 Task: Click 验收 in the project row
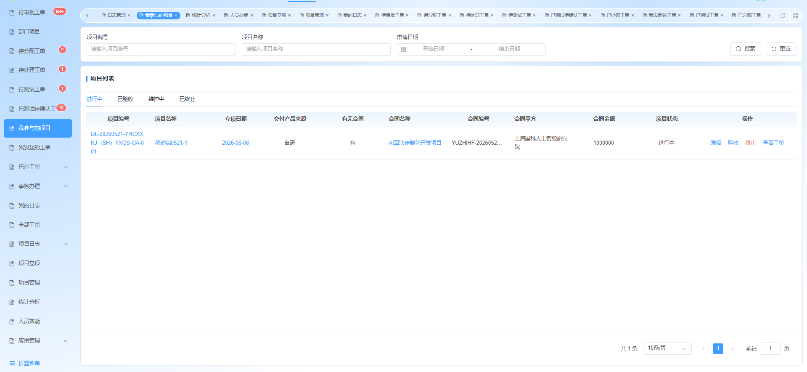coord(733,143)
